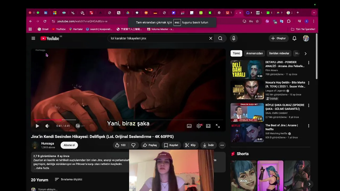This screenshot has height=191, width=340.
Task: Clear the search box text
Action: pyautogui.click(x=211, y=38)
